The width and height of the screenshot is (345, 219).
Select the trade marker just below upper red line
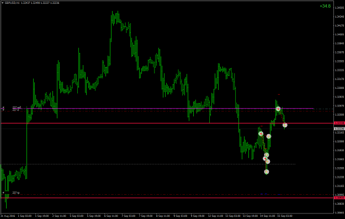285,125
